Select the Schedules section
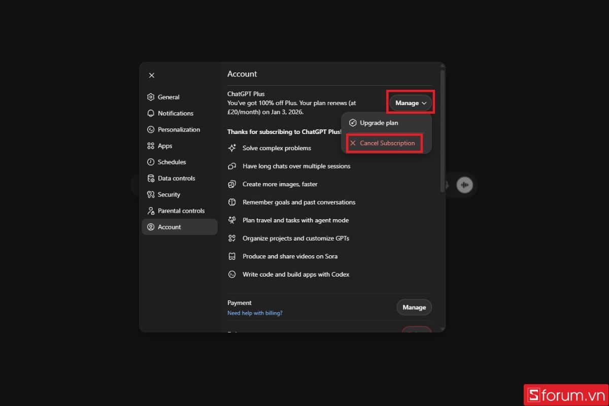Screen dimensions: 609x406 [180, 162]
